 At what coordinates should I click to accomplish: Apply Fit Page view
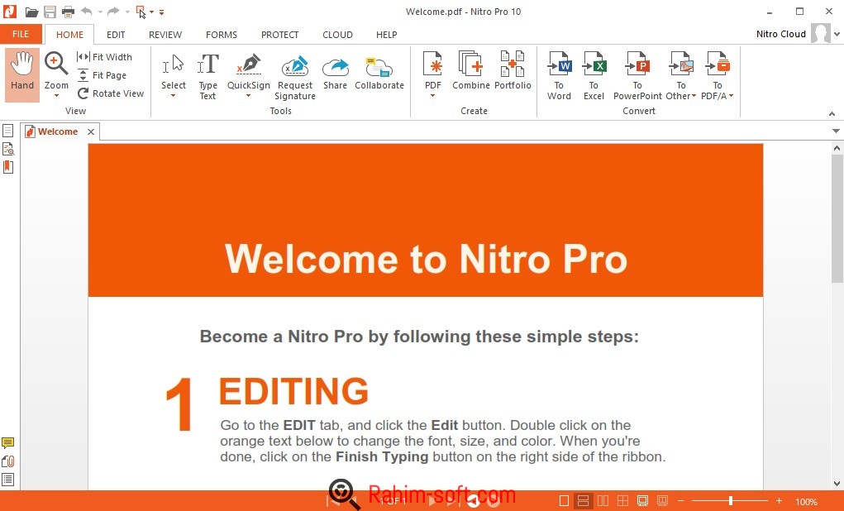pyautogui.click(x=103, y=75)
